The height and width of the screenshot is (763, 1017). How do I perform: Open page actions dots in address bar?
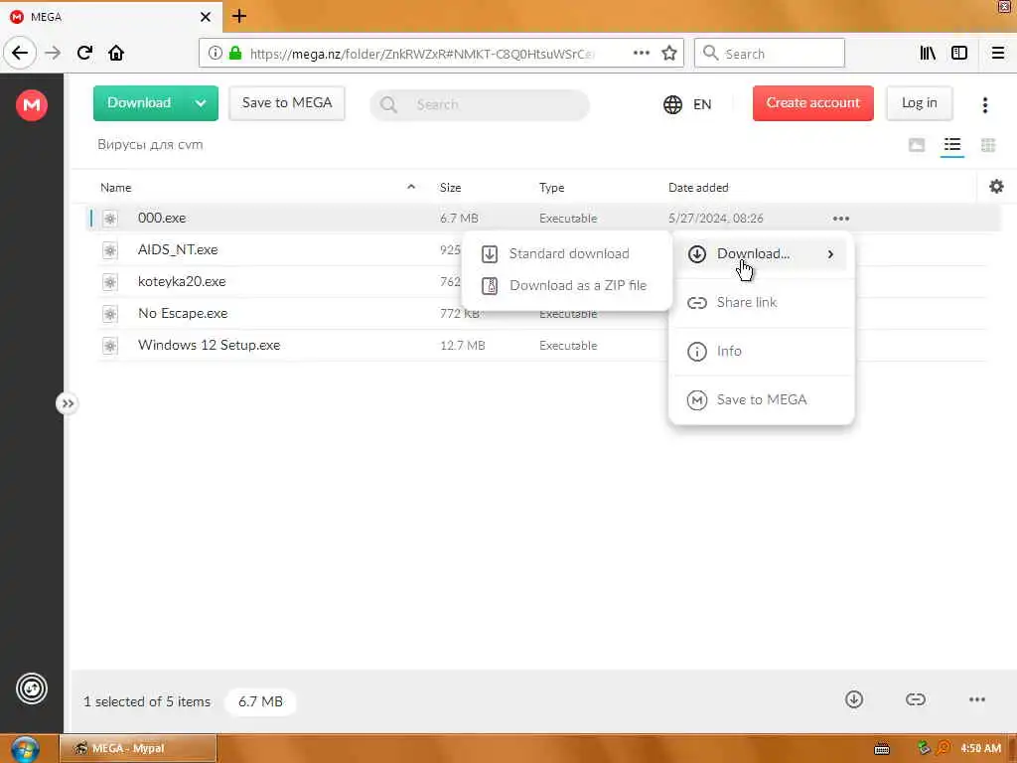641,54
